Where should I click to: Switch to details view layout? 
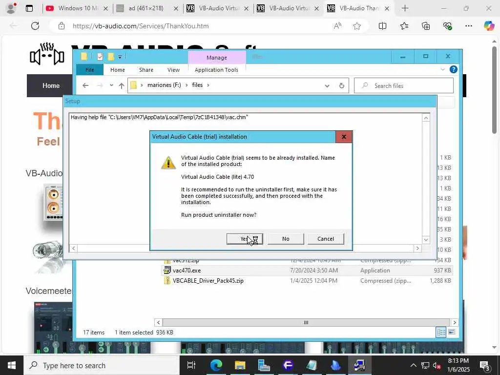pyautogui.click(x=441, y=332)
